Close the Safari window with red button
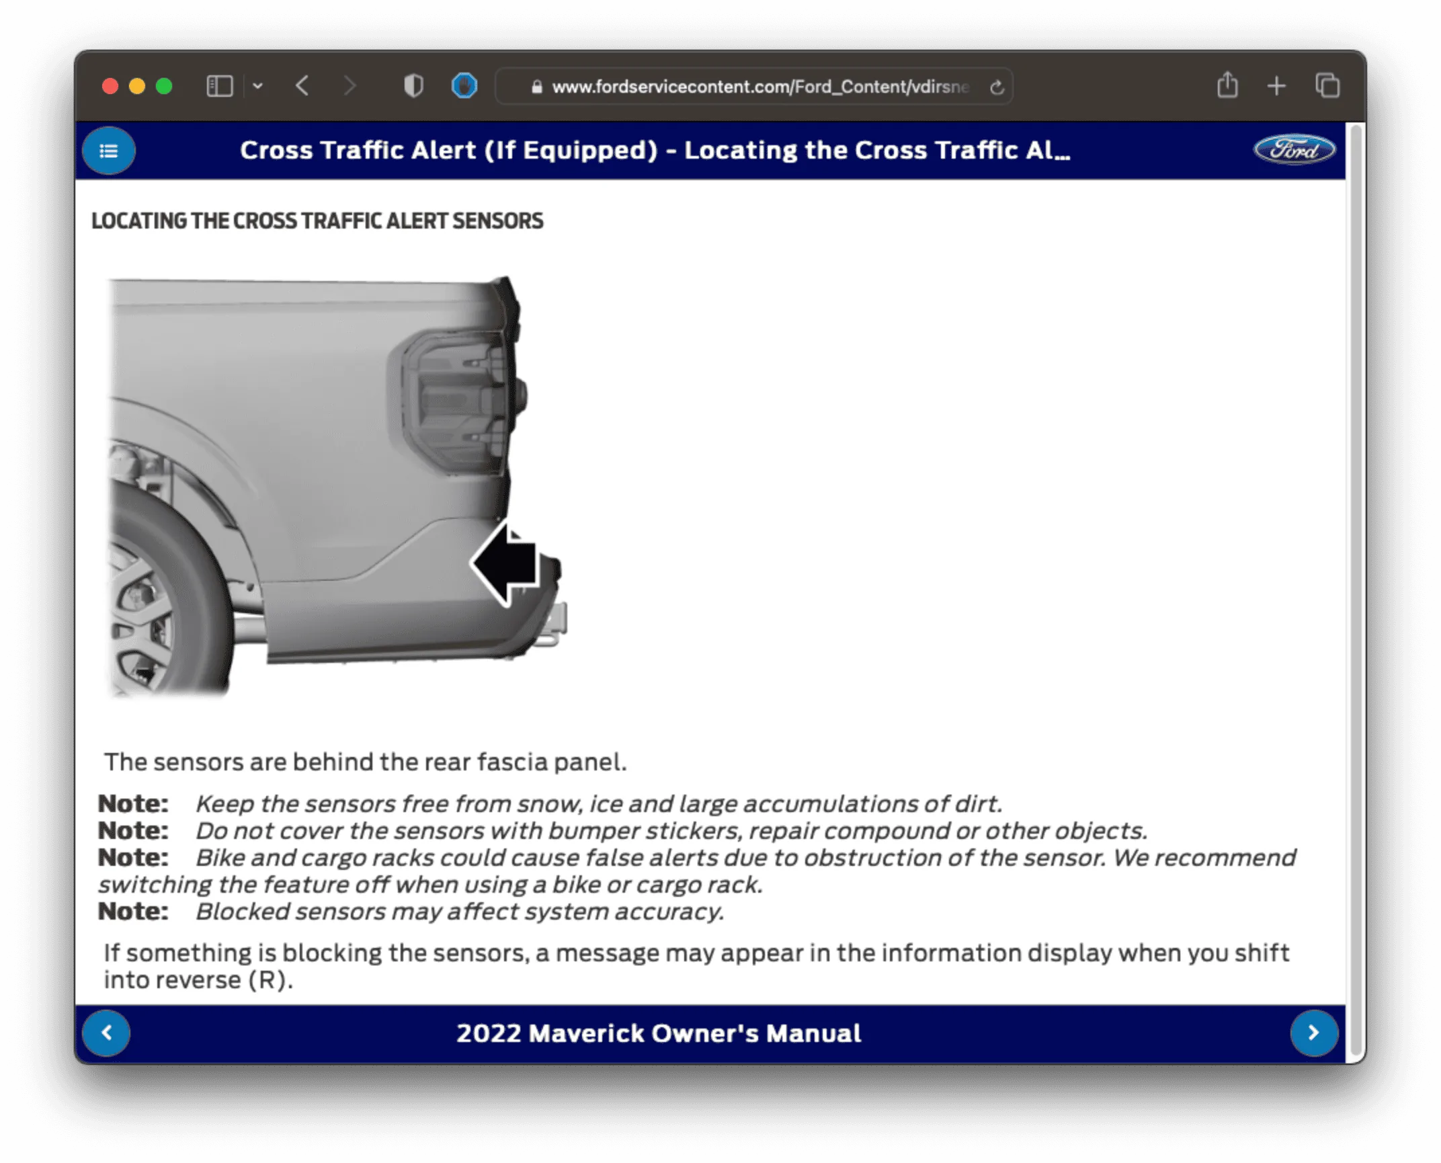The height and width of the screenshot is (1163, 1441). [x=110, y=87]
